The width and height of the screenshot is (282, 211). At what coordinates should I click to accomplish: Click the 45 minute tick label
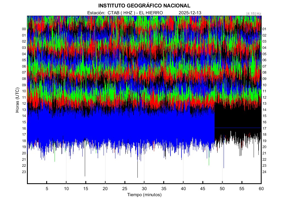pyautogui.click(x=203, y=189)
